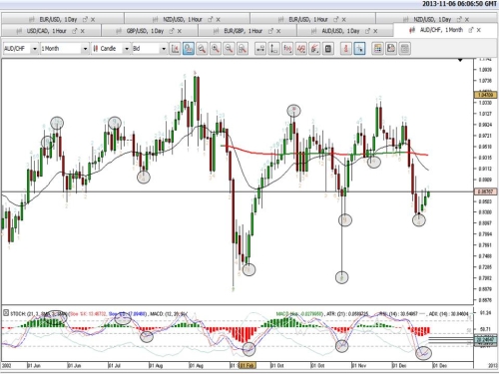Toggle the highlighted crosshair cursor tool
The image size is (499, 374).
coord(359,49)
